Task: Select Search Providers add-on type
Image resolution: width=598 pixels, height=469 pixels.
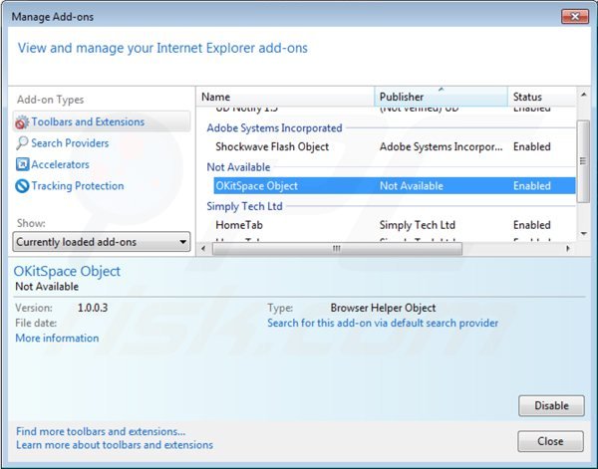Action: pos(70,143)
